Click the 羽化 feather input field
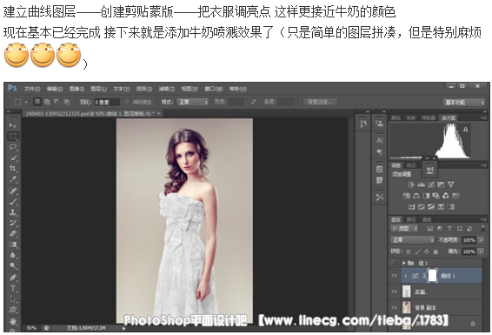The width and height of the screenshot is (492, 335). pyautogui.click(x=107, y=102)
